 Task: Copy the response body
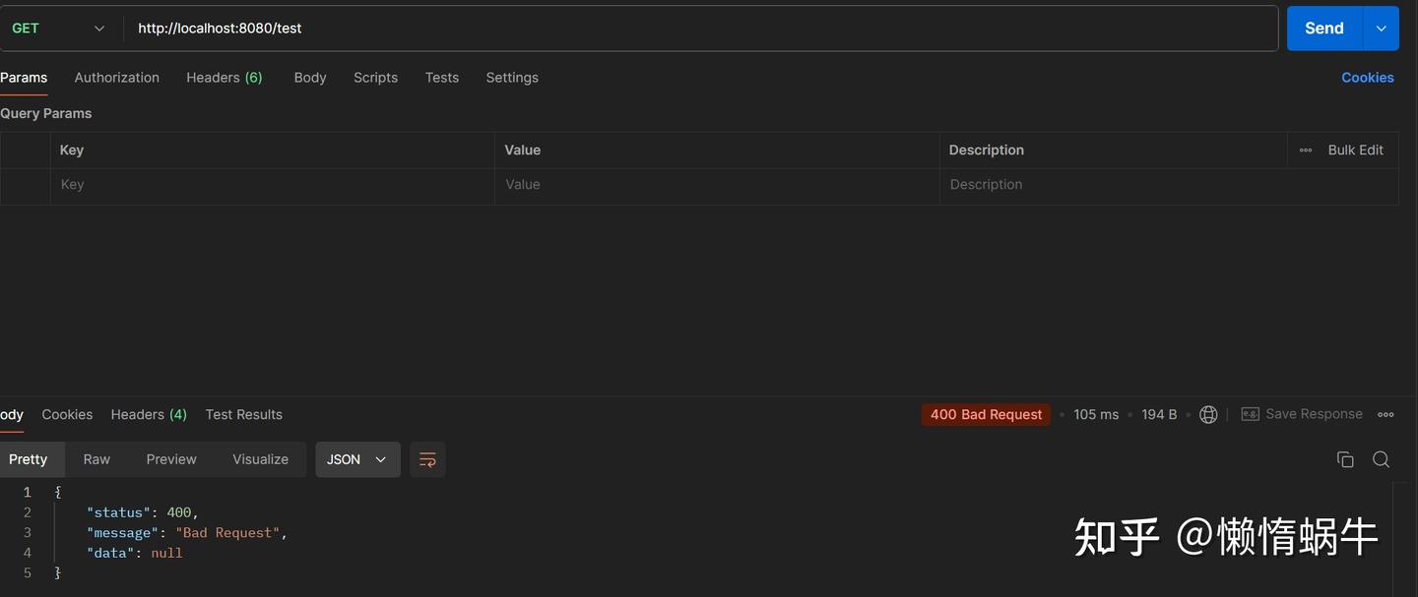(1345, 459)
